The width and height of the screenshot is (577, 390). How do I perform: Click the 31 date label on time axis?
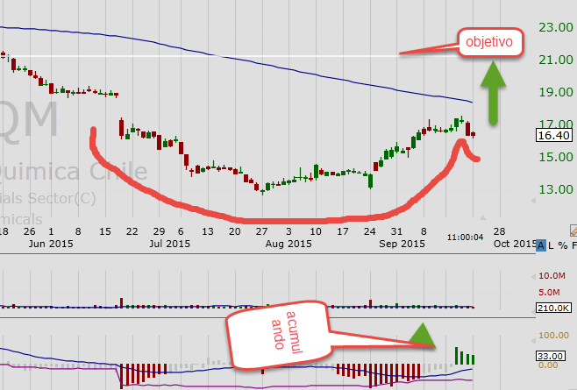click(x=396, y=231)
